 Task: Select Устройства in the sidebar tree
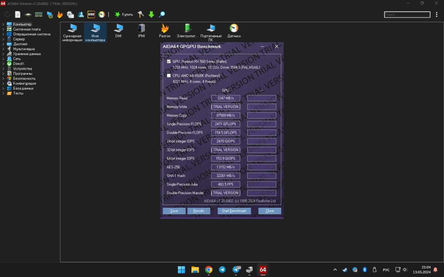click(x=22, y=69)
